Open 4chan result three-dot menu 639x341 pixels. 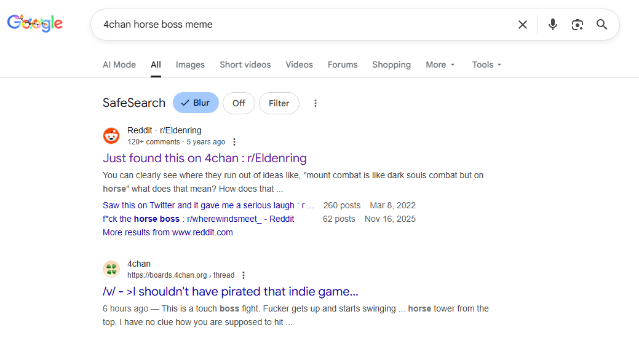(244, 275)
